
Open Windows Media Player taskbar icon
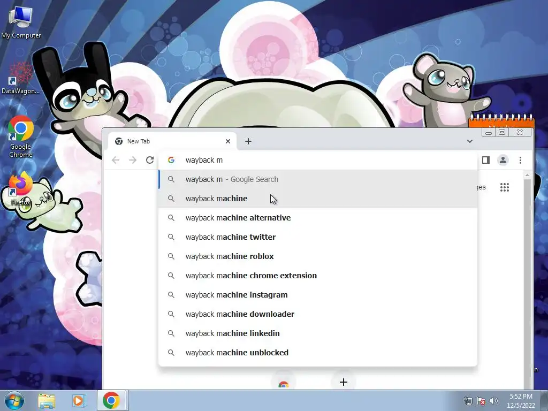(79, 400)
